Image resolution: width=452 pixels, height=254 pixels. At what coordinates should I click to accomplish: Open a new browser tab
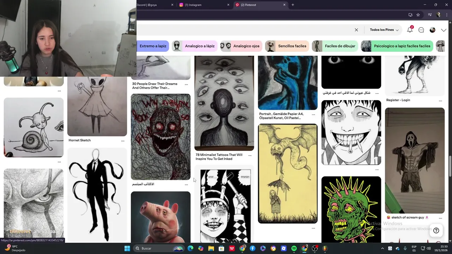coord(293,5)
